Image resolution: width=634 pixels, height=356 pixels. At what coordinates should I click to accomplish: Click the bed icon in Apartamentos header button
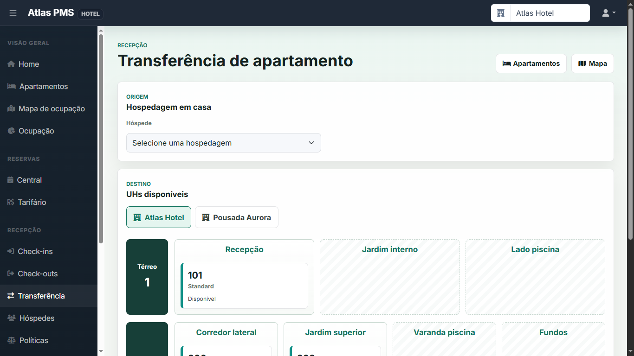507,64
